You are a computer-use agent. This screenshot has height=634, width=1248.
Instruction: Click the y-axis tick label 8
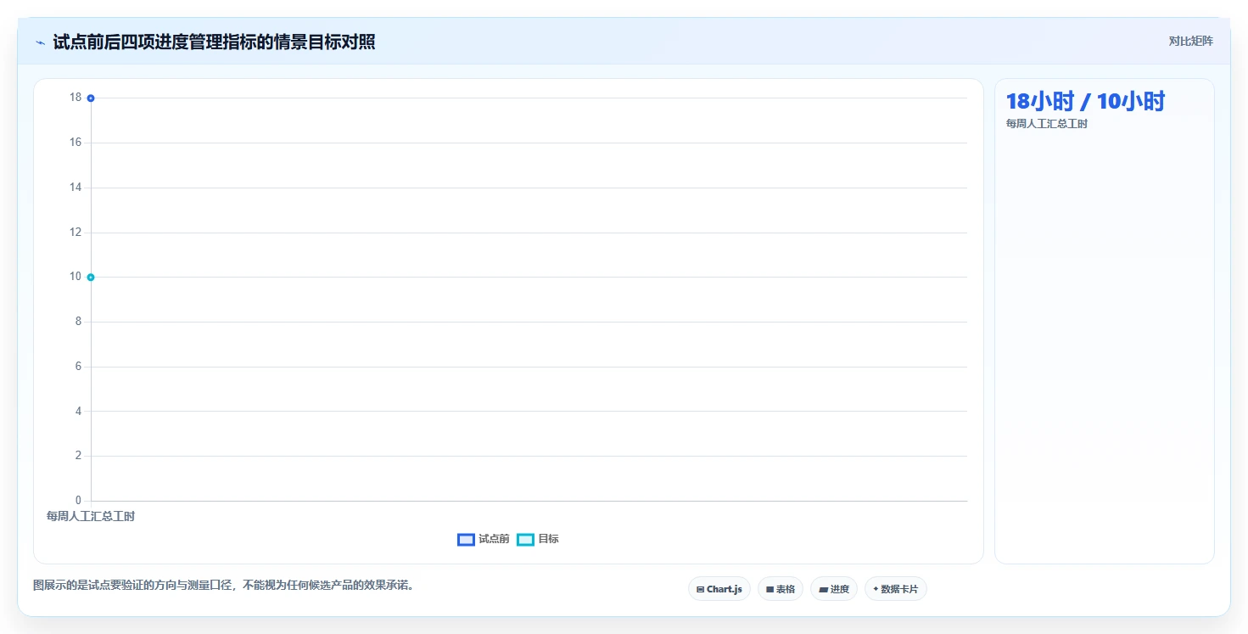78,321
